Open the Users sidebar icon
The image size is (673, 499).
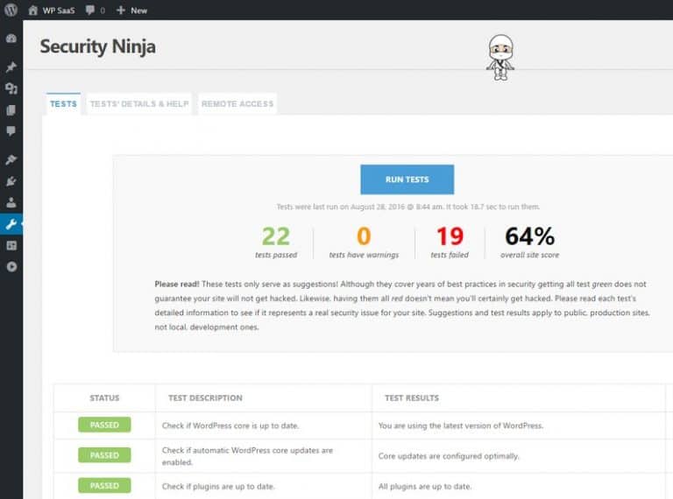point(11,202)
